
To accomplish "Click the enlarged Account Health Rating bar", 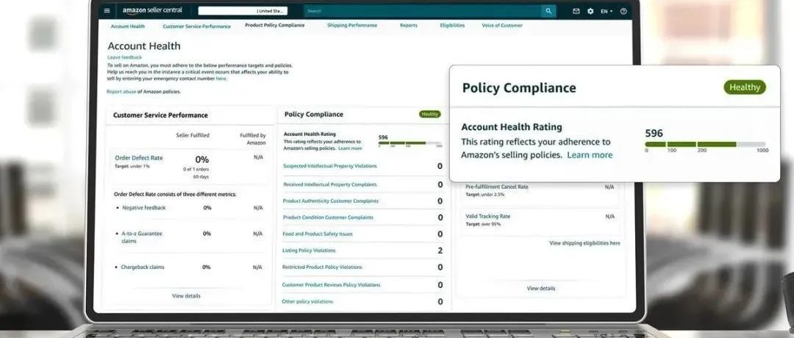I will click(x=705, y=144).
